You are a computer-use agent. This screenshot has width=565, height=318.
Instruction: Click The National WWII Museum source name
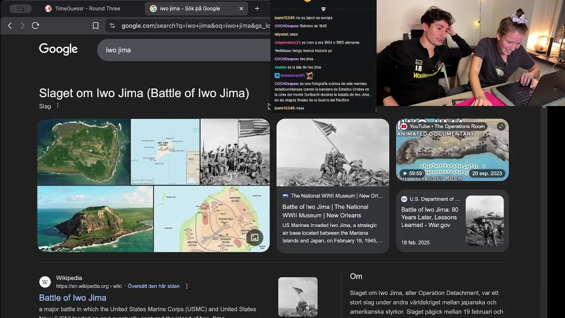pyautogui.click(x=336, y=196)
